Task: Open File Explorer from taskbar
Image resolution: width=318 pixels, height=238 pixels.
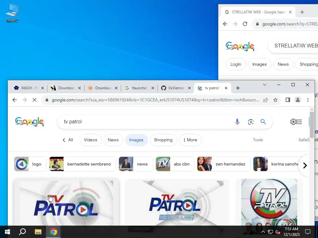Action: coord(38,232)
